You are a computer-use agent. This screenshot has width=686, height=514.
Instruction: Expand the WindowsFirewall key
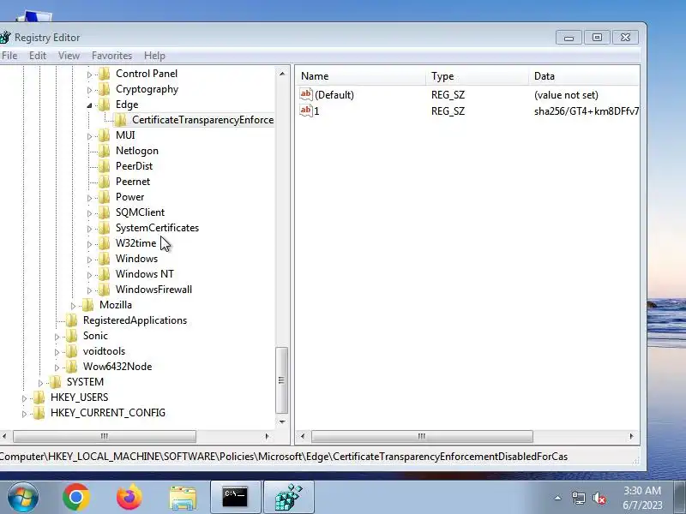point(89,290)
